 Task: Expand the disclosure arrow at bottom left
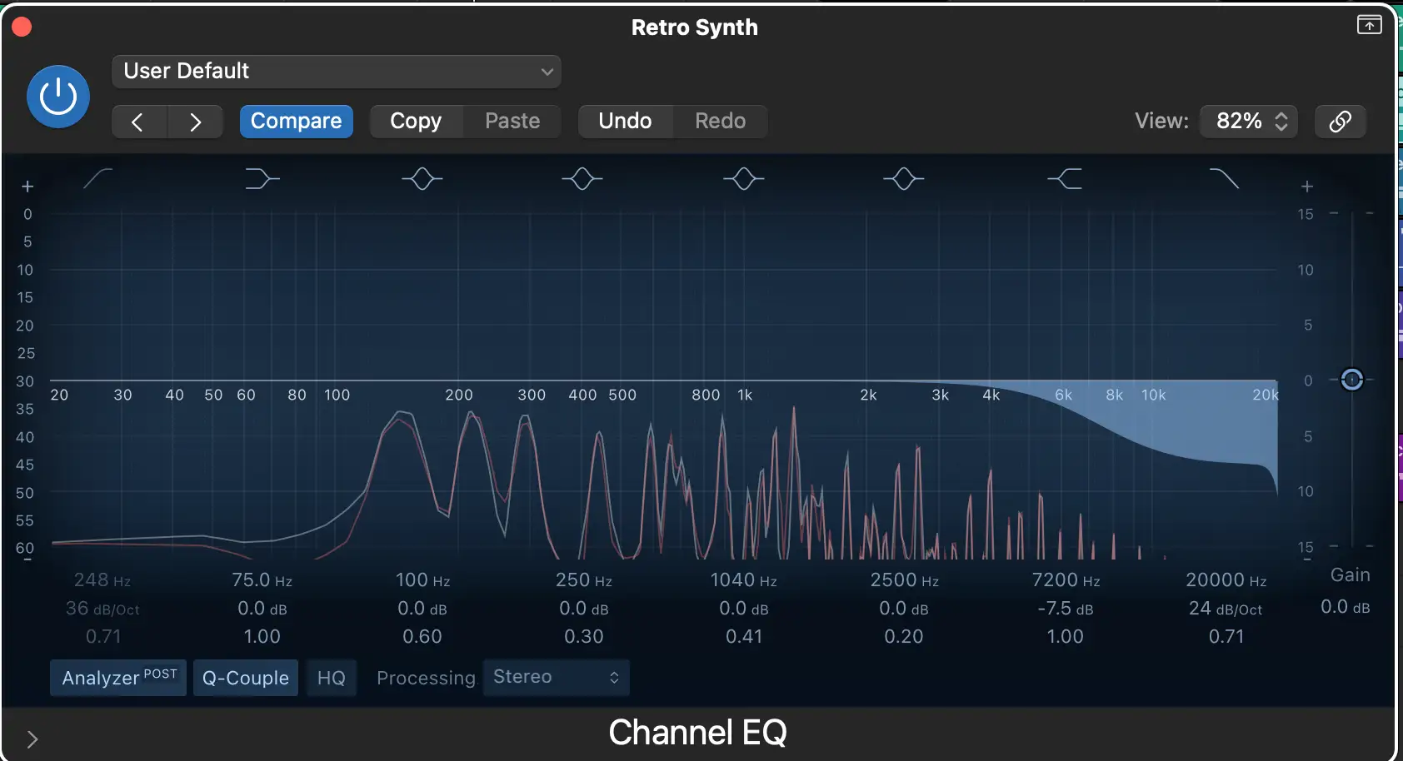point(32,739)
